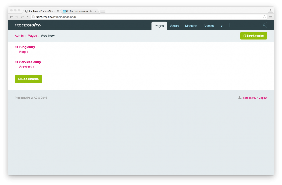Click the plus icon beside Services entry
The width and height of the screenshot is (282, 185).
16,62
